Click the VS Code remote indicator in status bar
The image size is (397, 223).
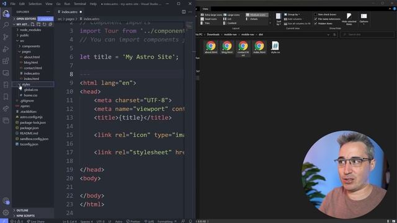point(4,221)
